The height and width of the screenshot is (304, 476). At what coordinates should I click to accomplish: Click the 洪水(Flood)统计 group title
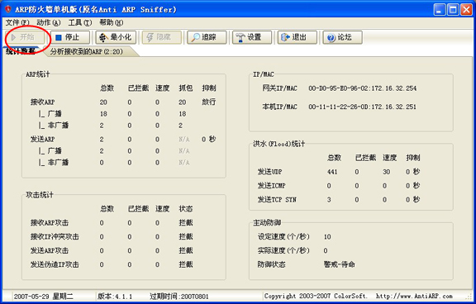(279, 144)
